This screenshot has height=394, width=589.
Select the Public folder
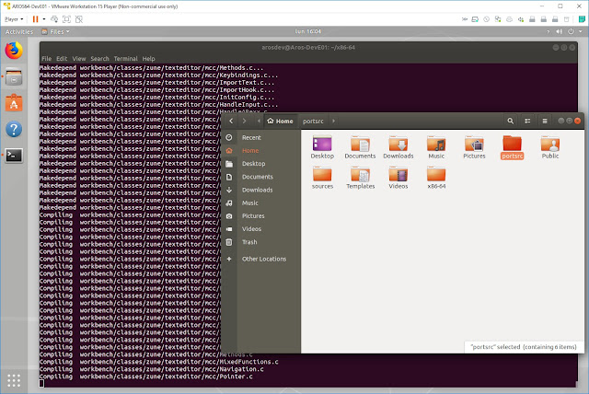(x=550, y=147)
